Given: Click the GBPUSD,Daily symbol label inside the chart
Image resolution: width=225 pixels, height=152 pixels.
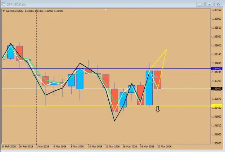Looking at the screenshot, I should click(14, 11).
